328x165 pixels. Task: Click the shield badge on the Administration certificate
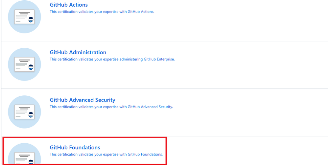coord(31,67)
